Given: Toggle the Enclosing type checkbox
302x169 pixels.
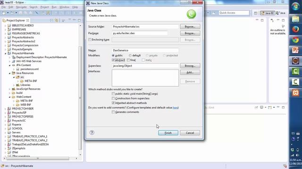Looking at the screenshot, I should [90, 39].
